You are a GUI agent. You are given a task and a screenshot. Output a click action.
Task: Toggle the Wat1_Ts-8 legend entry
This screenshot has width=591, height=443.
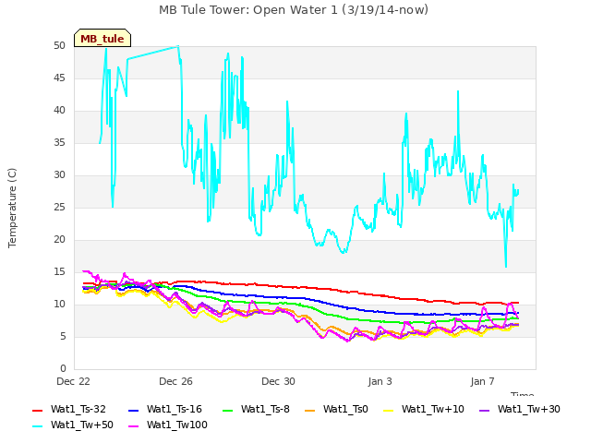(257, 410)
